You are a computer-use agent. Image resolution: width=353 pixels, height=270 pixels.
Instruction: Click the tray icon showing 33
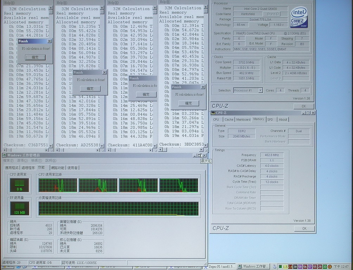pyautogui.click(x=325, y=266)
